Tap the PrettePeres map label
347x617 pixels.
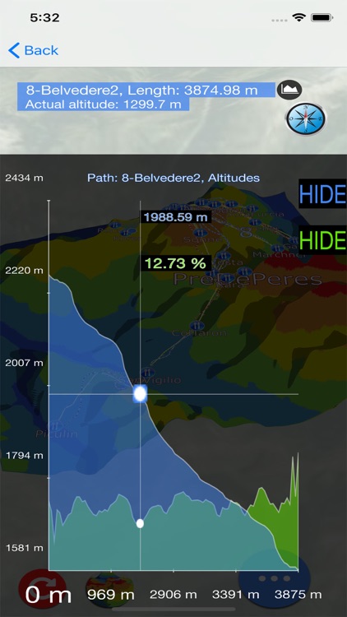point(248,280)
